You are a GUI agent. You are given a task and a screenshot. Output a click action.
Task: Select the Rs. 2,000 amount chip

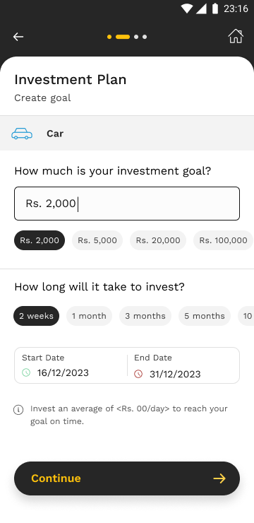40,240
